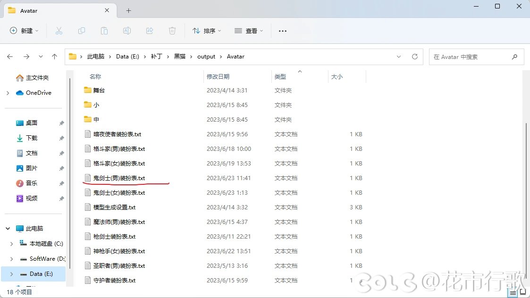Open 下载 downloads quick access
The height and width of the screenshot is (298, 530).
27,138
